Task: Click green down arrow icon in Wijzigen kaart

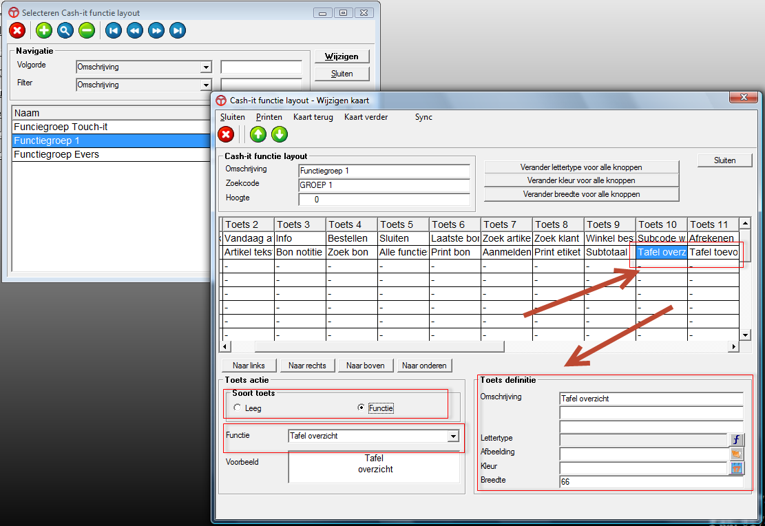Action: click(x=280, y=134)
